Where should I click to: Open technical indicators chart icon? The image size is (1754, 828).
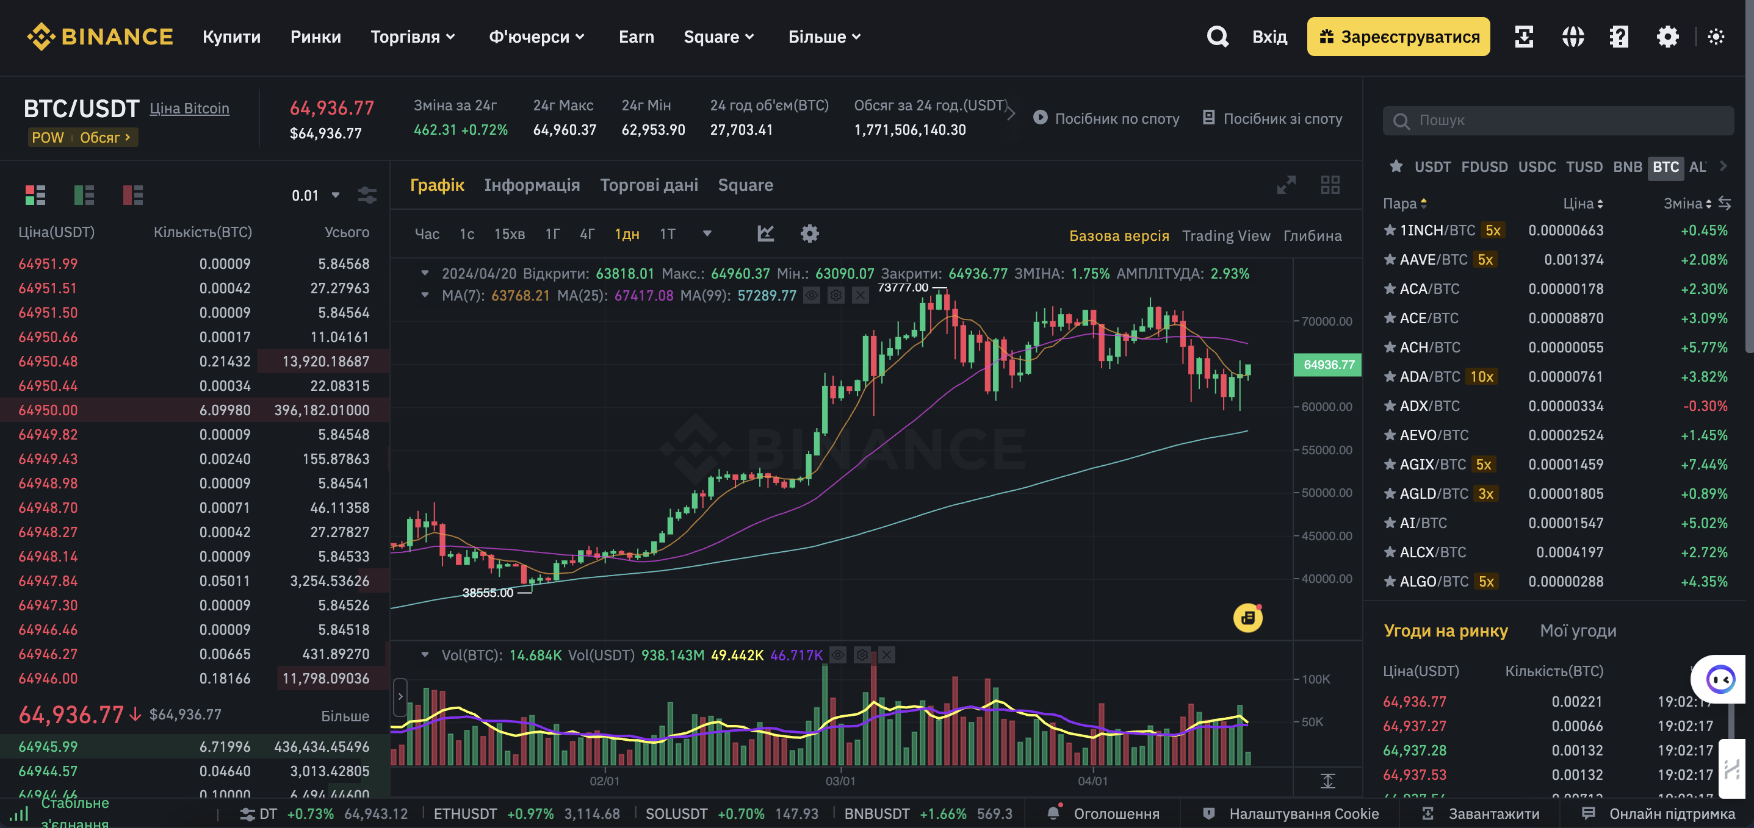[x=765, y=234]
